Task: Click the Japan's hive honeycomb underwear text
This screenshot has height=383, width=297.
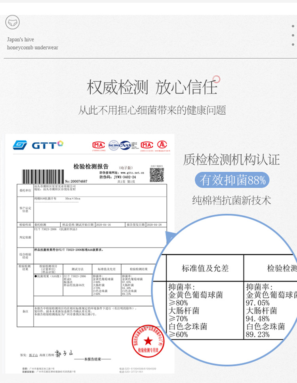Action: coord(32,44)
